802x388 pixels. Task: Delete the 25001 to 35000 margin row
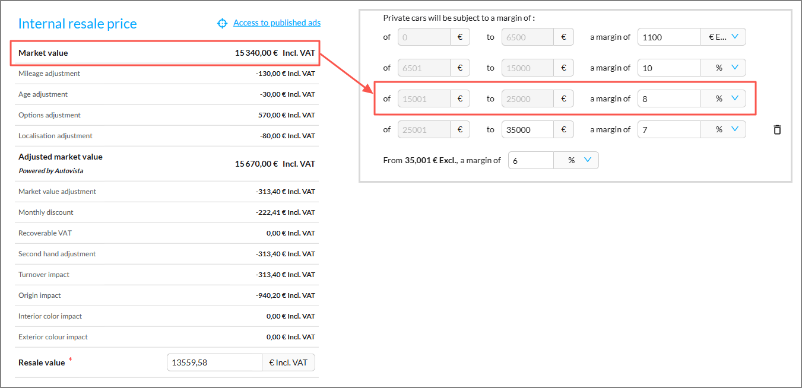click(777, 129)
